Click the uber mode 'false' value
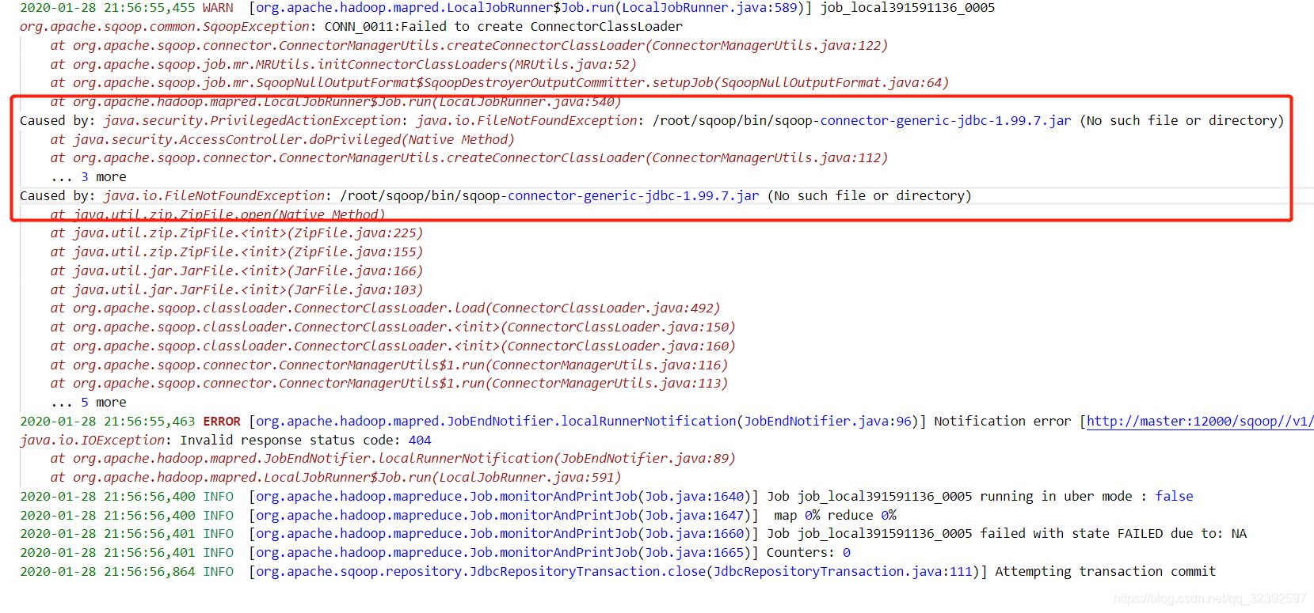This screenshot has width=1314, height=613. (x=1174, y=497)
